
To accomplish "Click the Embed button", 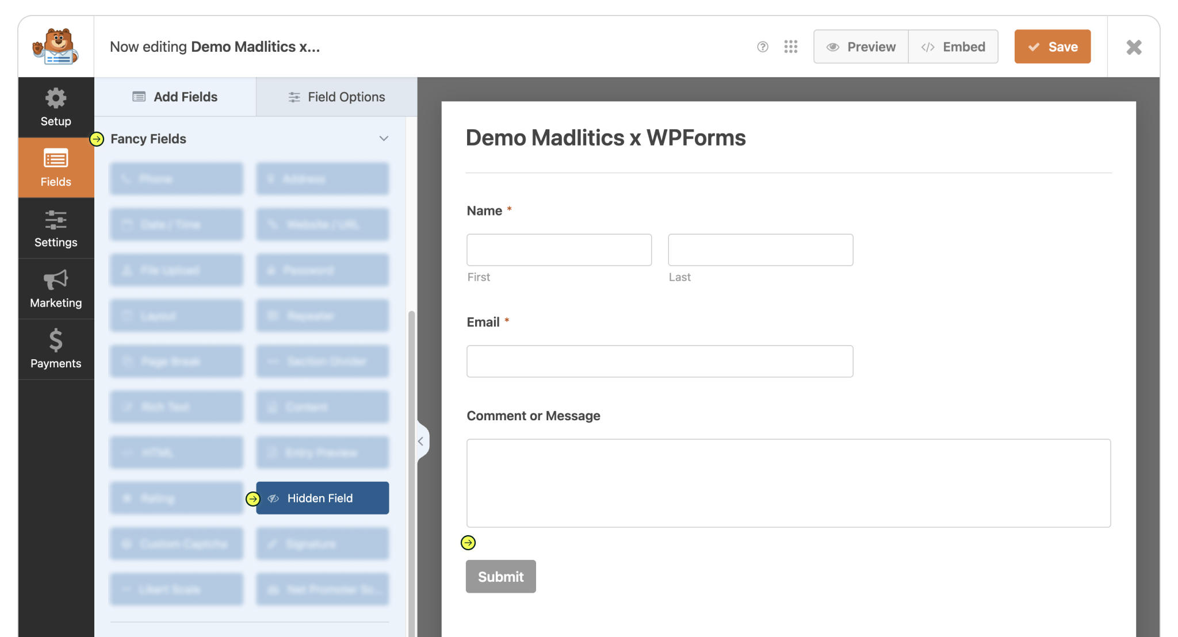I will (x=953, y=47).
